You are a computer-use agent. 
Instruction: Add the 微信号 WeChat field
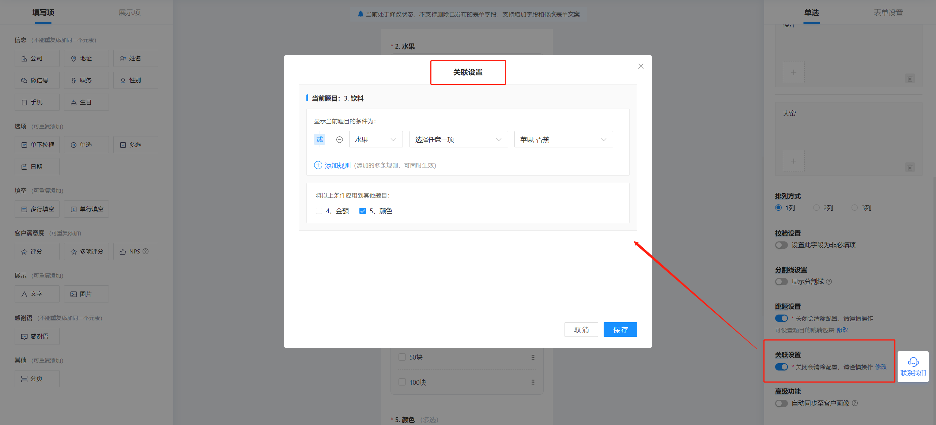pos(37,80)
